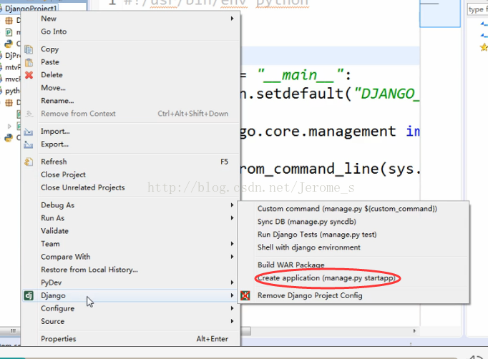Select Shell with django environment
Viewport: 488px width, 359px height.
[x=308, y=247]
